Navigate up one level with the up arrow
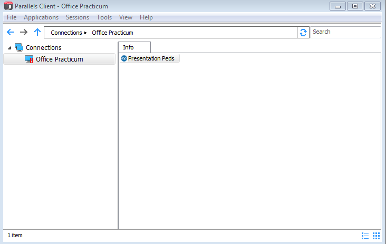Screen dimensions: 386x244 click(x=37, y=32)
